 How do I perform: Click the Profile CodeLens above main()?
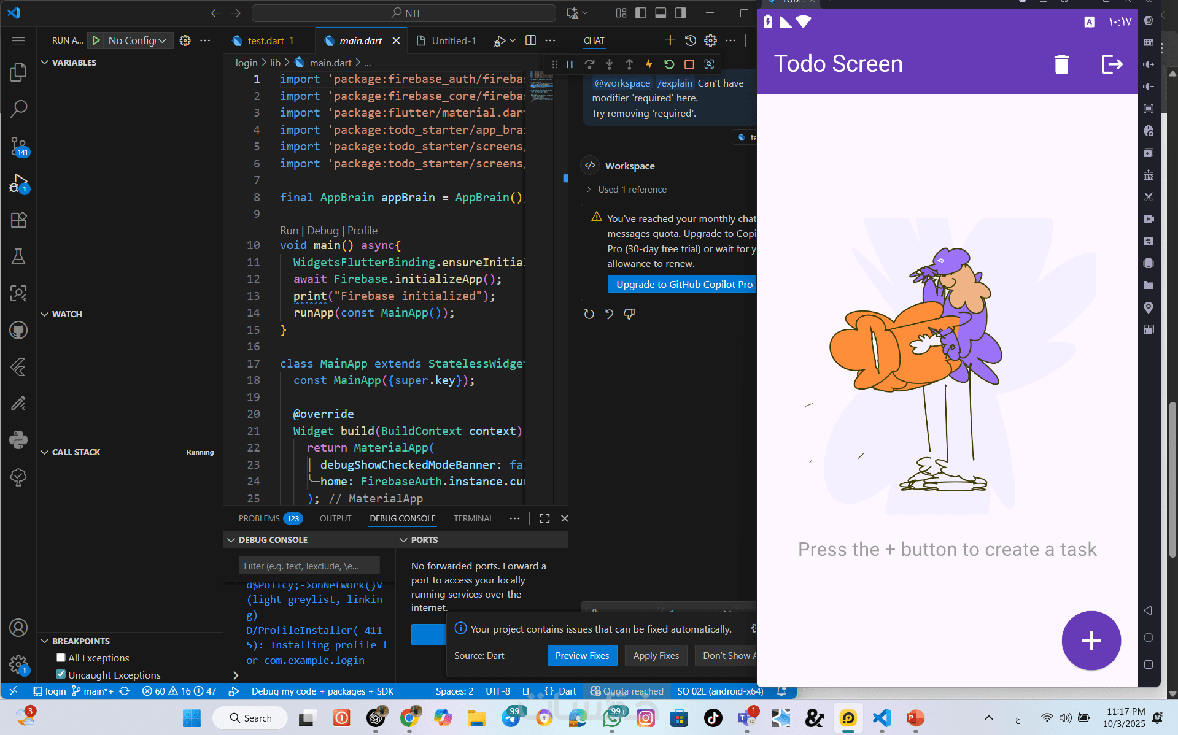pyautogui.click(x=362, y=231)
